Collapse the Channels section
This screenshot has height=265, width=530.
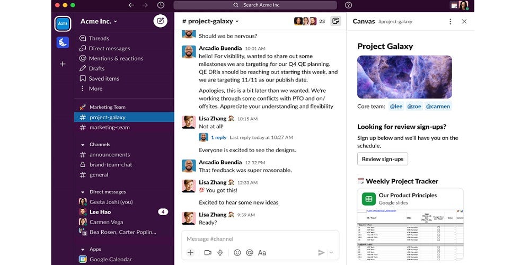[x=83, y=145]
